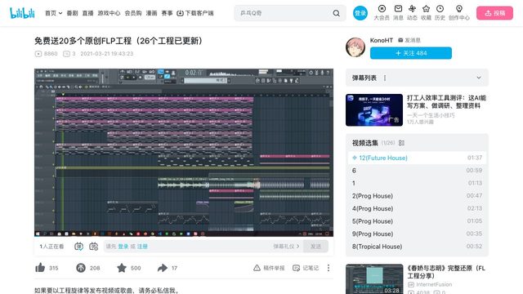Image resolution: width=523 pixels, height=294 pixels.
Task: Click the 稿件举报 report warning icon
Action: tap(257, 268)
